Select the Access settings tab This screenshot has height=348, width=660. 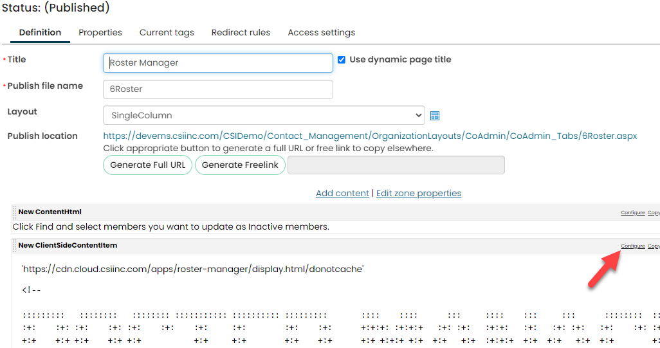click(x=321, y=32)
